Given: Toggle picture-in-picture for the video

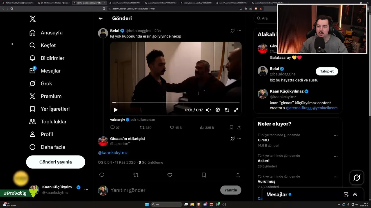Looking at the screenshot, I should tap(227, 110).
